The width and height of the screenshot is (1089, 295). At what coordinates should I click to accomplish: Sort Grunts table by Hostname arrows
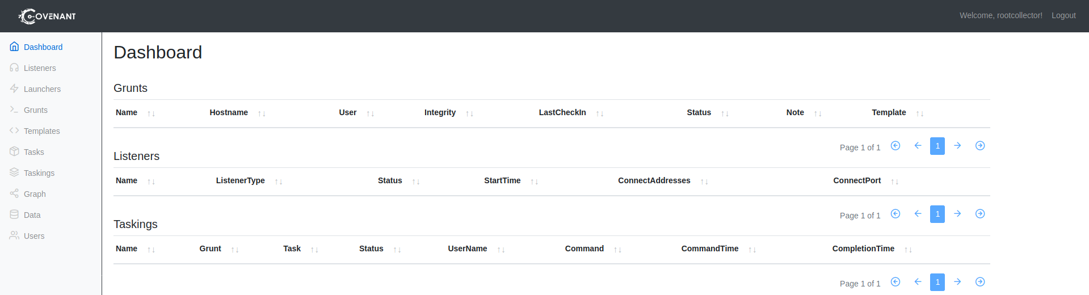[x=262, y=113]
